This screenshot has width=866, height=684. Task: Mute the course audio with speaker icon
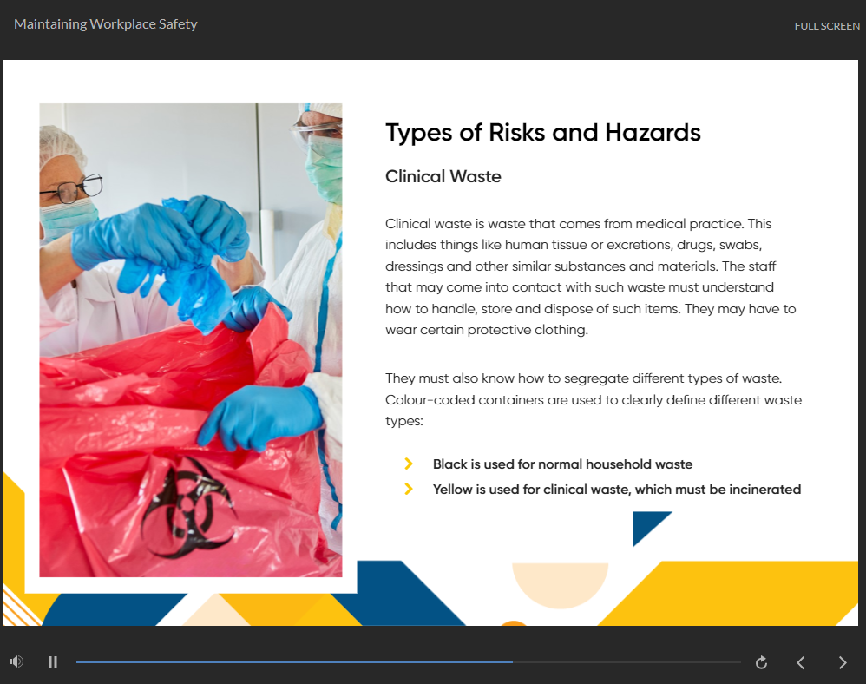click(16, 661)
